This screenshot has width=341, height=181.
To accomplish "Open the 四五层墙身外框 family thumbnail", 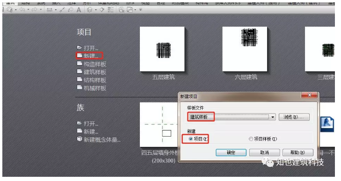I will (x=159, y=125).
